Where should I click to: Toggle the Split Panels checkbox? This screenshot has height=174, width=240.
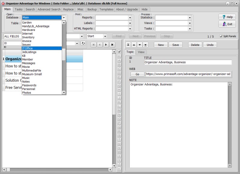click(221, 36)
